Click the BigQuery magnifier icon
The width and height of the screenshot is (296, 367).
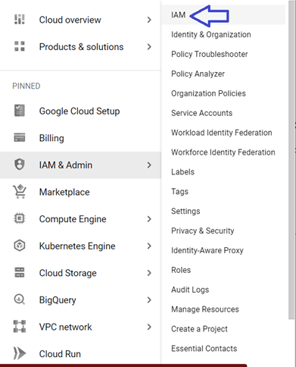coord(20,300)
